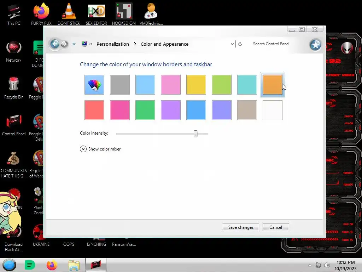Select the color palette custom swatch
This screenshot has width=362, height=272.
pos(94,84)
